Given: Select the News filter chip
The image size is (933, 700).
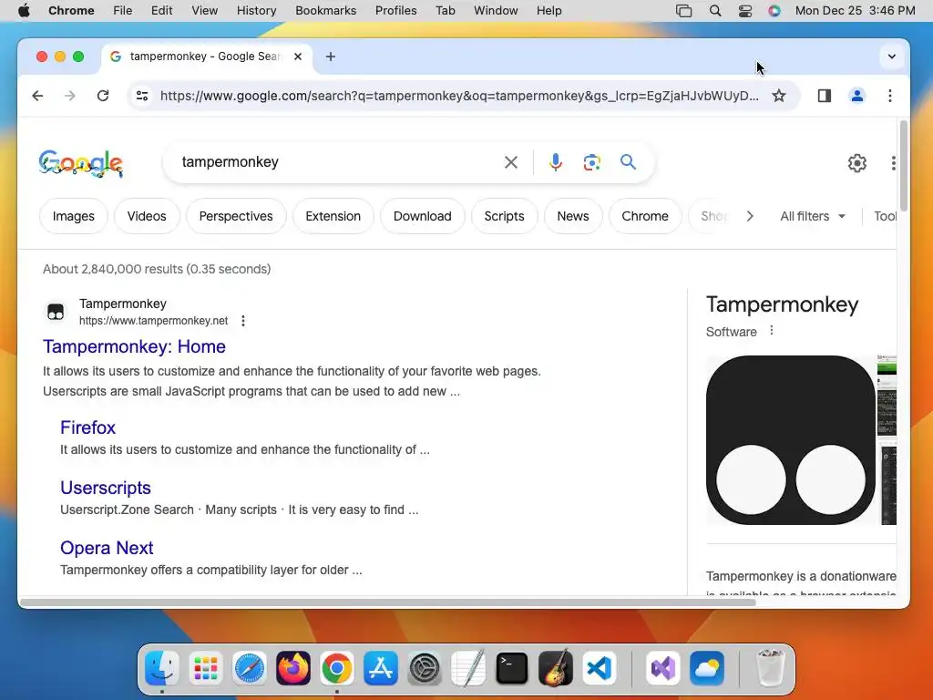Looking at the screenshot, I should [x=573, y=216].
